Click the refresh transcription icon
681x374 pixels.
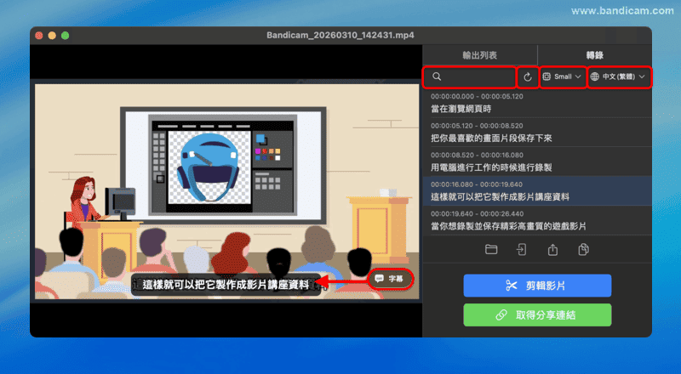[x=528, y=77]
